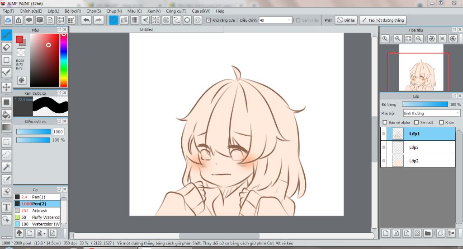The image size is (463, 249).
Task: Select the Text tool
Action: pyautogui.click(x=6, y=207)
